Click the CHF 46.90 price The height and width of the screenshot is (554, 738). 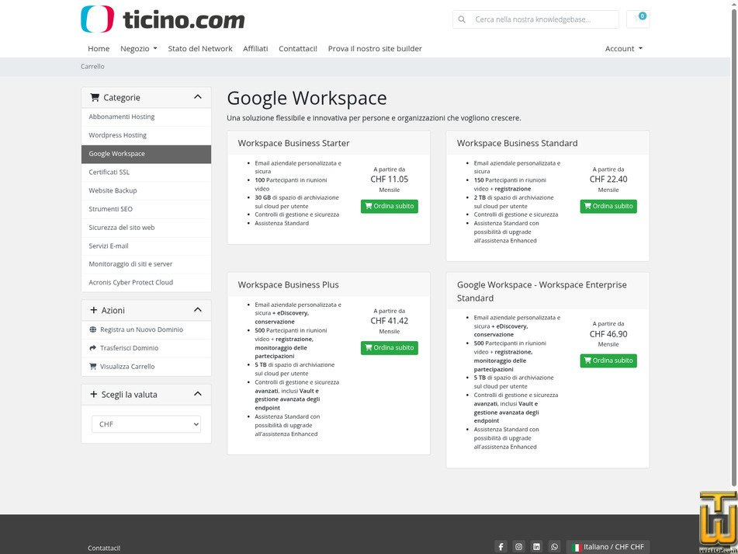[608, 334]
